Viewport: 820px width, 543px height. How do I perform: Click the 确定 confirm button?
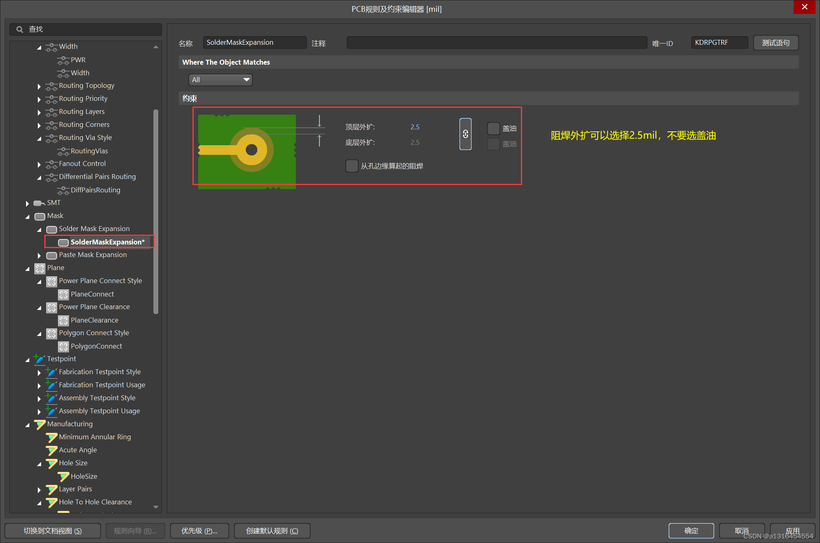(x=691, y=531)
